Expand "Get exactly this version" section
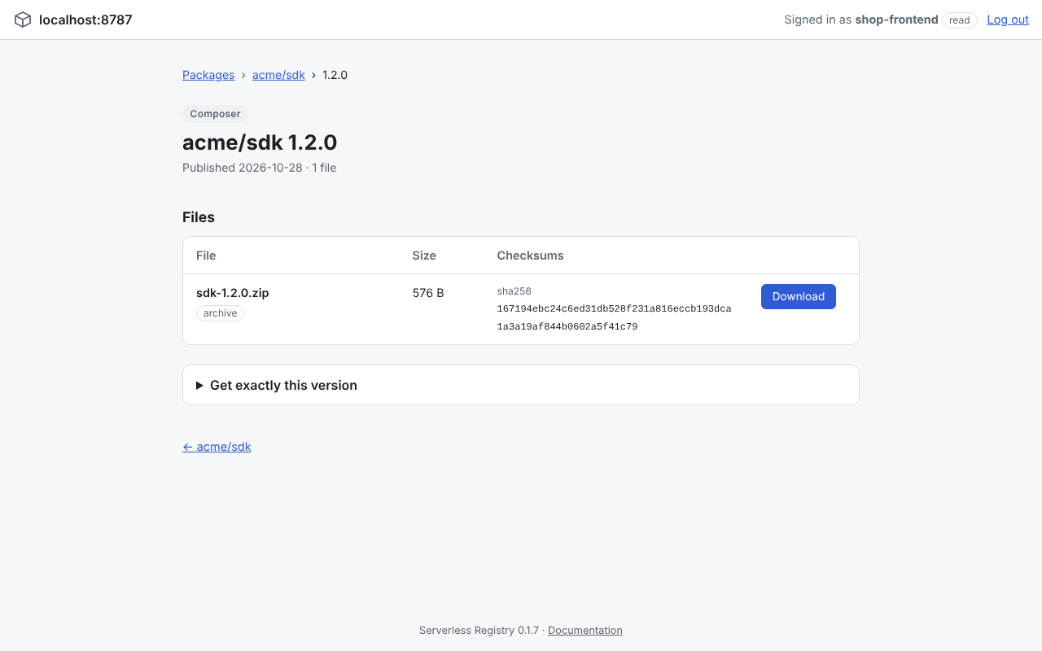Image resolution: width=1042 pixels, height=651 pixels. [521, 385]
